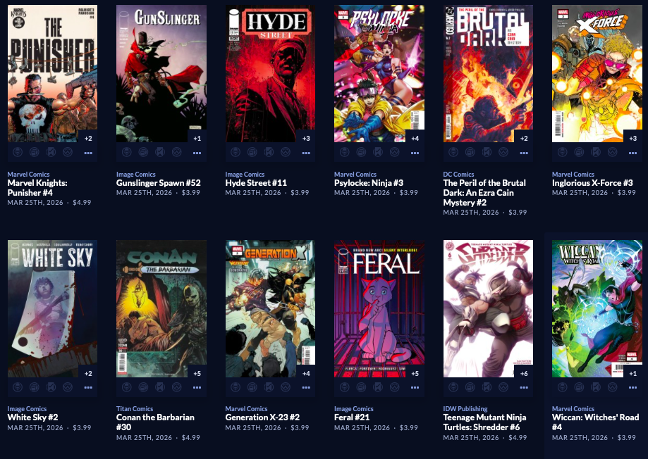648x459 pixels.
Task: Show +6 variants for Shredder #6
Action: click(524, 373)
